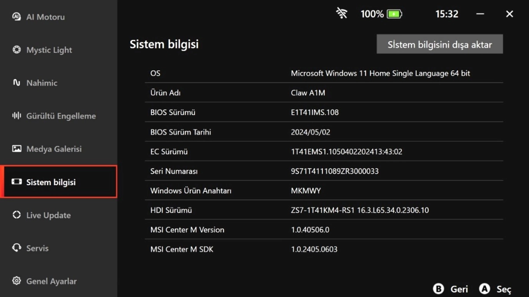Select the OS row label
The image size is (529, 297).
click(155, 73)
